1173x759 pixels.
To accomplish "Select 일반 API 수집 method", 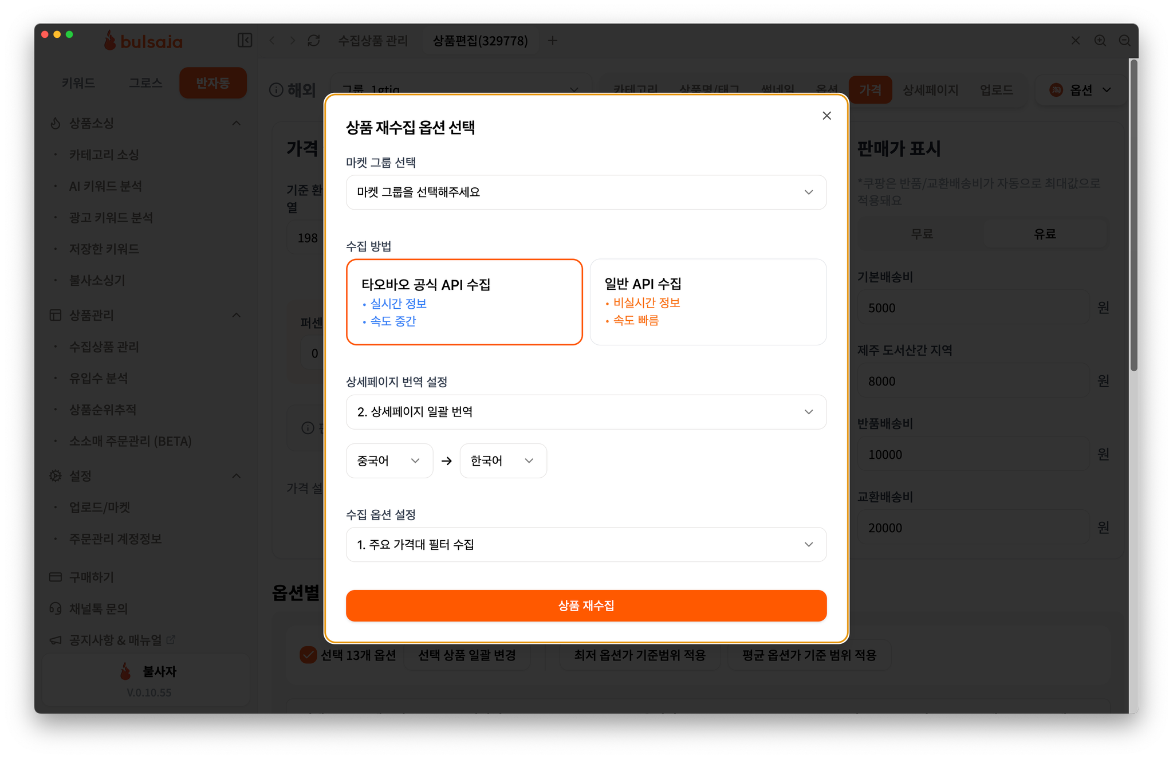I will pyautogui.click(x=708, y=302).
